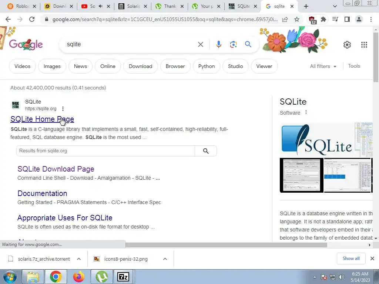Open Windows Explorer from the taskbar
The width and height of the screenshot is (379, 284).
[x=33, y=277]
